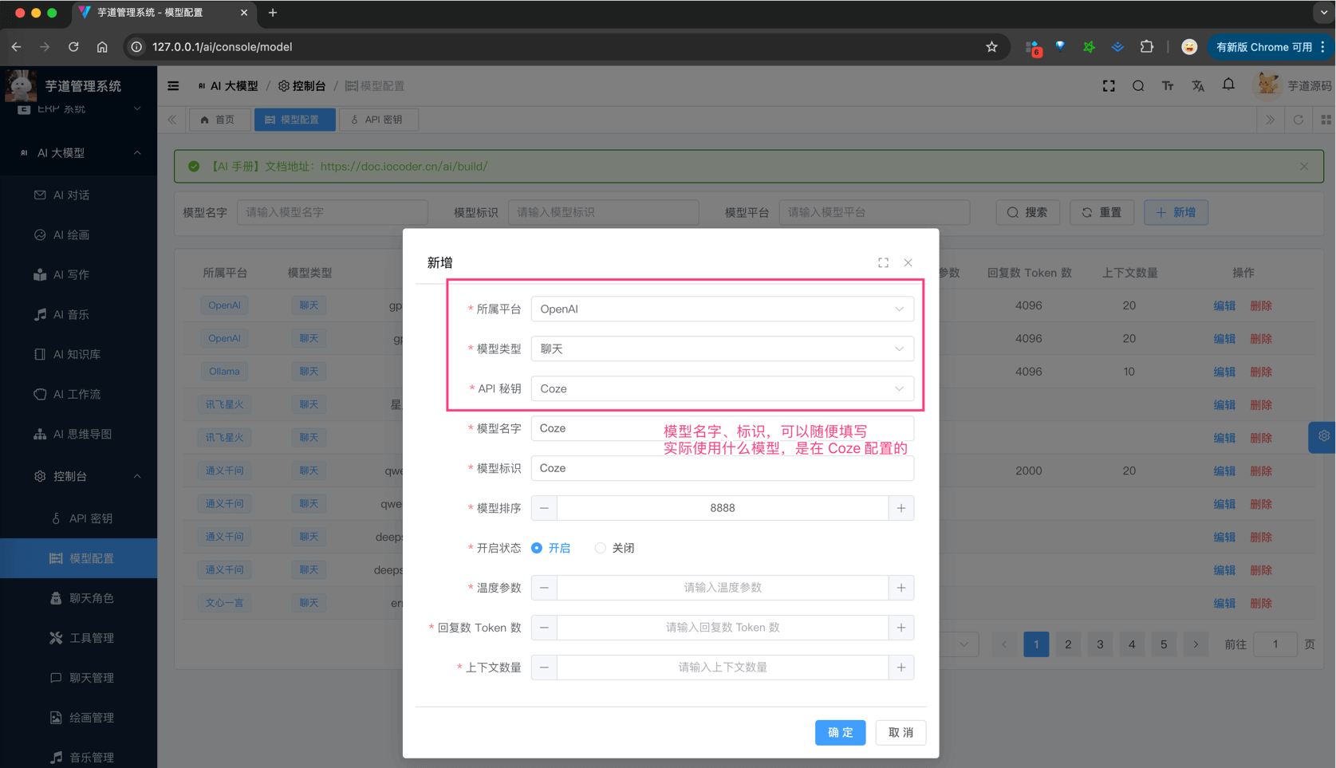Open the 模型类型 dropdown
Screen dimensions: 1336x768
tap(722, 349)
